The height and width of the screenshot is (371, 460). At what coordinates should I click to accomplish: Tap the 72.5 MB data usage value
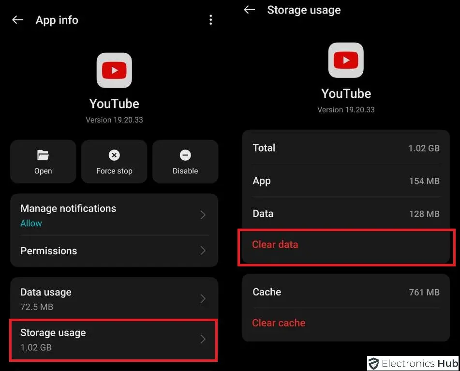[37, 307]
